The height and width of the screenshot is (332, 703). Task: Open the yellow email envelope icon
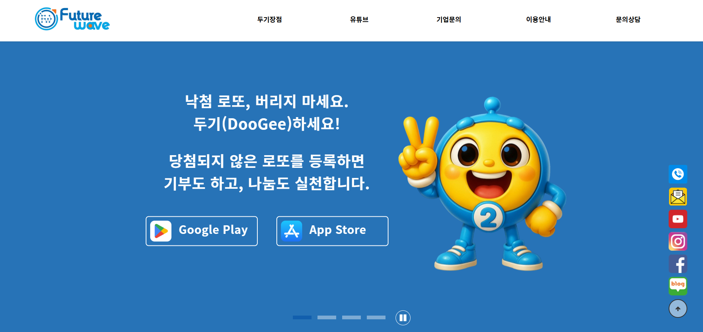click(x=678, y=197)
